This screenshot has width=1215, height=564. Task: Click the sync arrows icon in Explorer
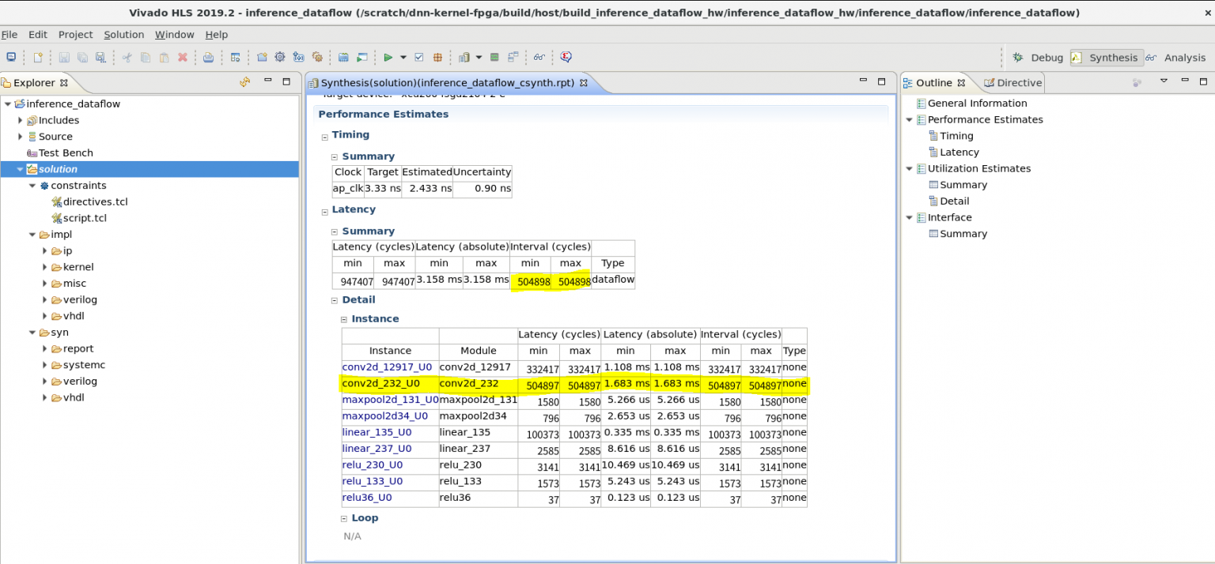[x=244, y=82]
